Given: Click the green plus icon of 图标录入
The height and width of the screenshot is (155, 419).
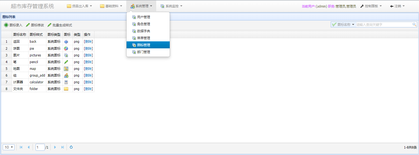Looking at the screenshot, I should [x=6, y=25].
